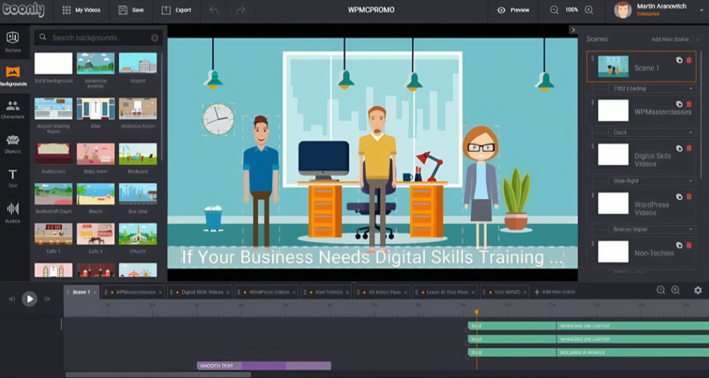
Task: Open the Characters sidebar panel
Action: (x=13, y=110)
